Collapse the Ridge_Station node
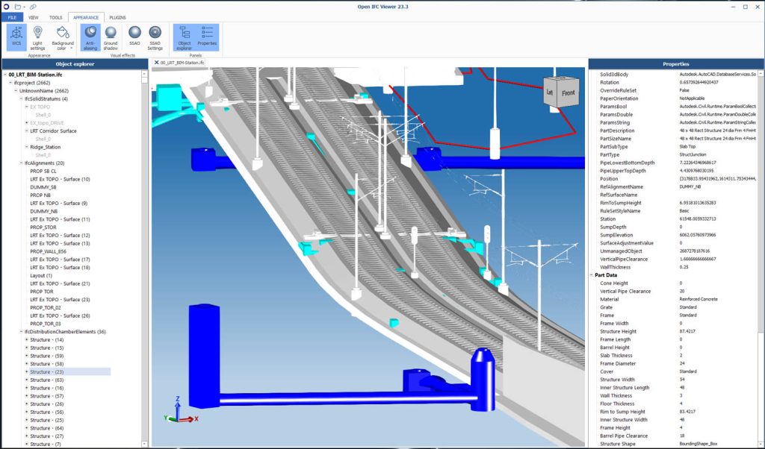The height and width of the screenshot is (449, 765). [27, 147]
